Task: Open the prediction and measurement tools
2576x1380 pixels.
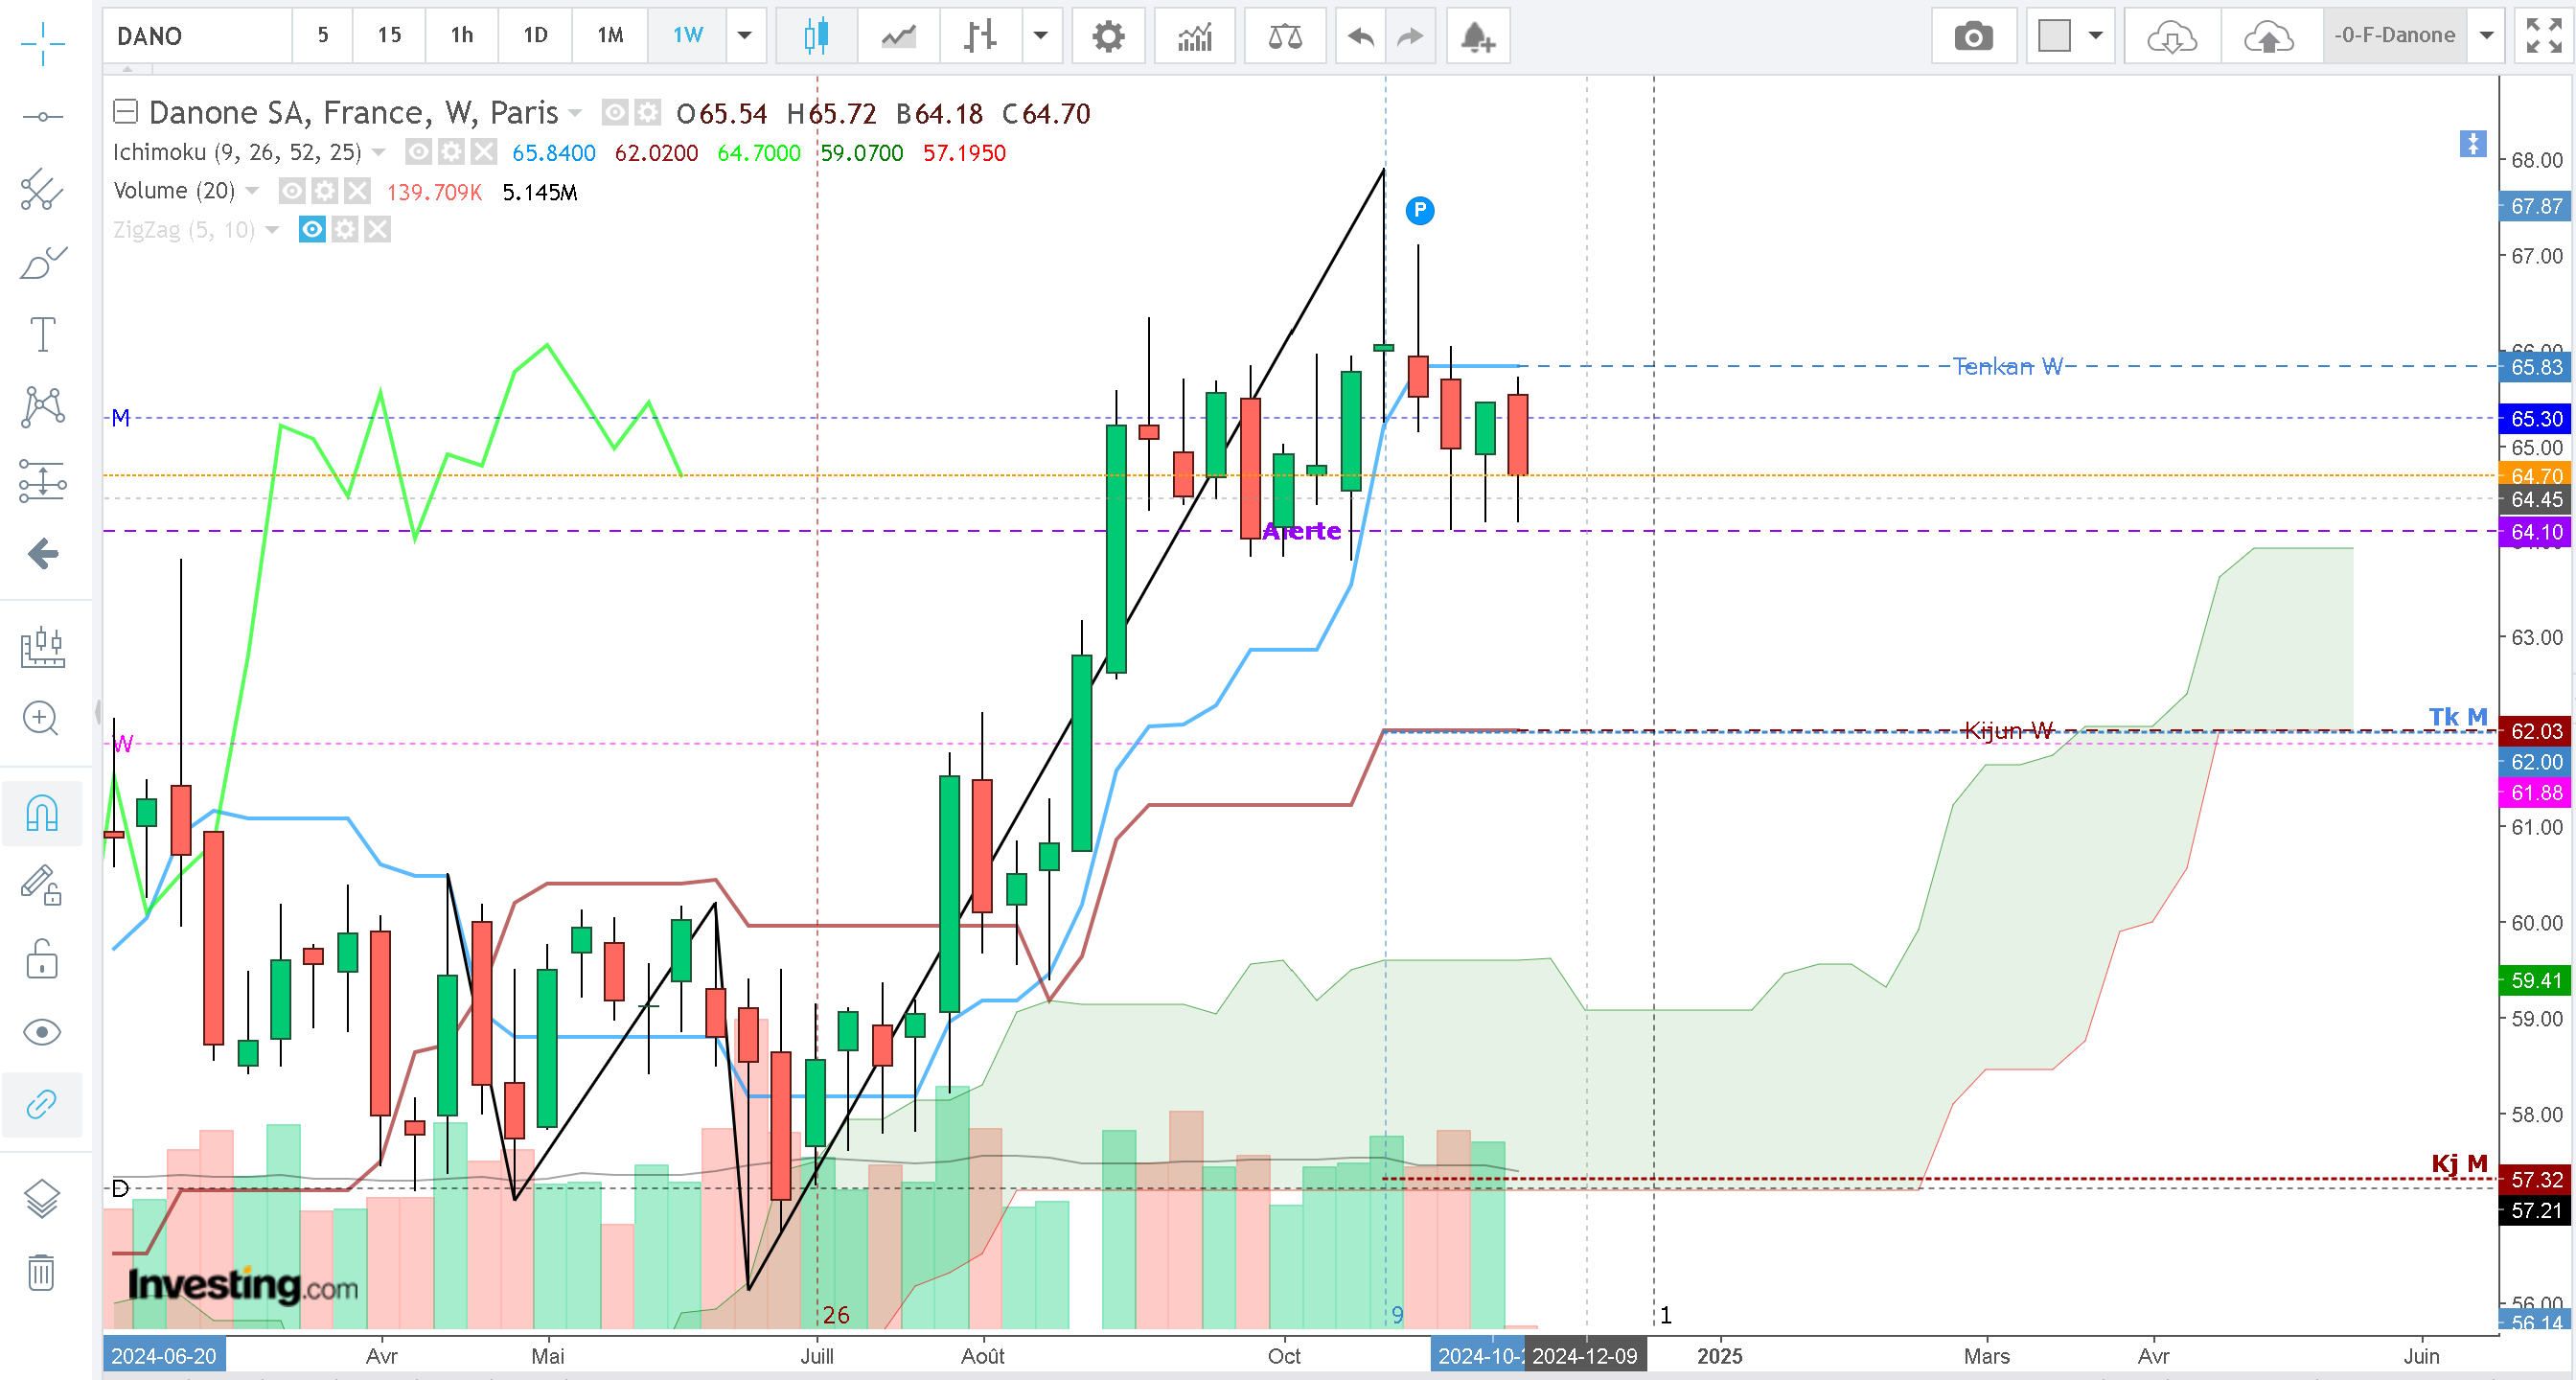Action: (42, 480)
